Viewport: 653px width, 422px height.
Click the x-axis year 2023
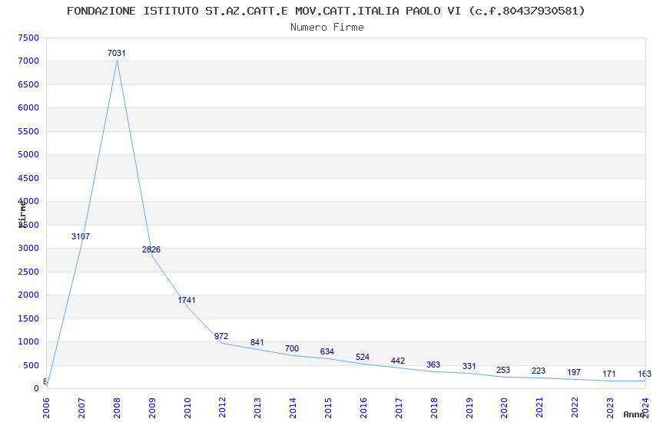[610, 407]
